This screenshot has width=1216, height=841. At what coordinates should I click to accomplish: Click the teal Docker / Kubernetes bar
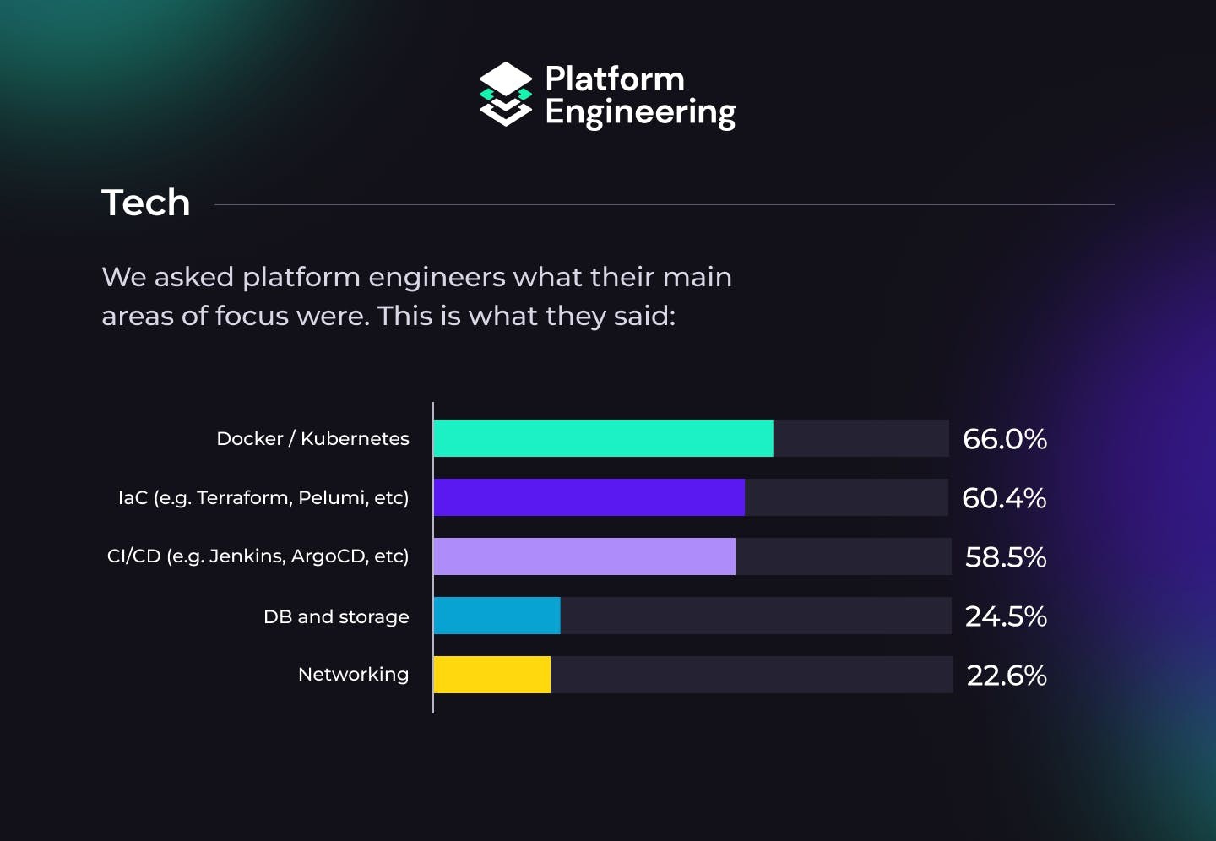tap(603, 438)
